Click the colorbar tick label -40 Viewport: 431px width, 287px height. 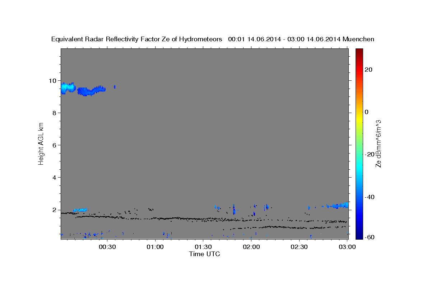point(369,197)
